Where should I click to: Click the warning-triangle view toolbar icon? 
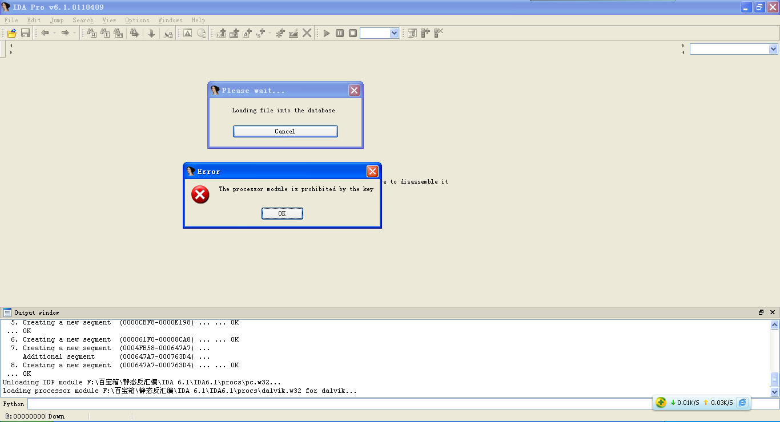tap(187, 33)
